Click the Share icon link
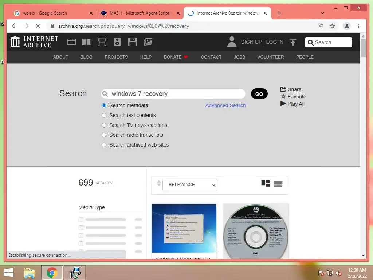Screen dimensions: 373x280 pyautogui.click(x=291, y=89)
